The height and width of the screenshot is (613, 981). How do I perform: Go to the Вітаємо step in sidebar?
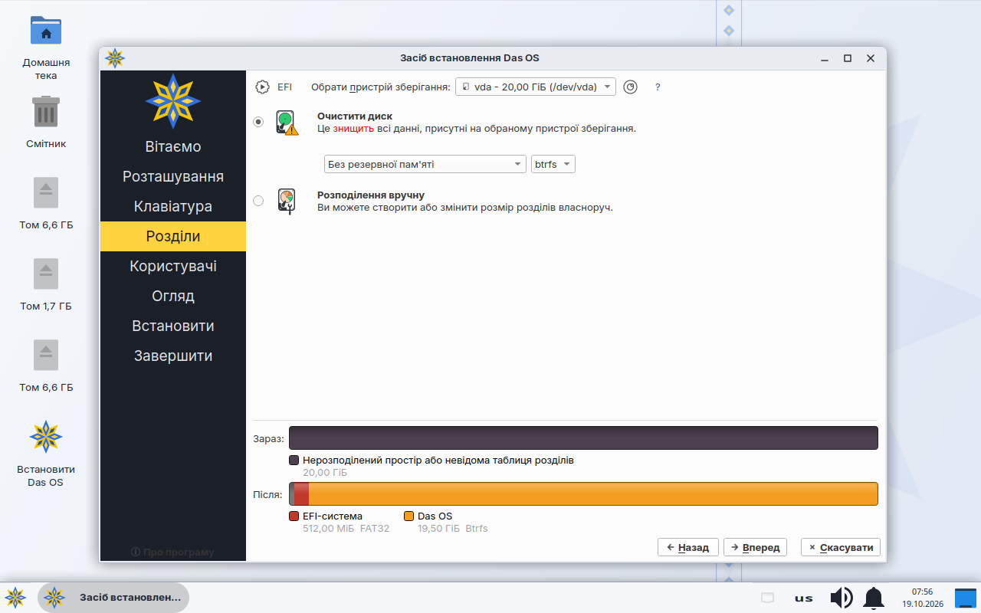173,146
